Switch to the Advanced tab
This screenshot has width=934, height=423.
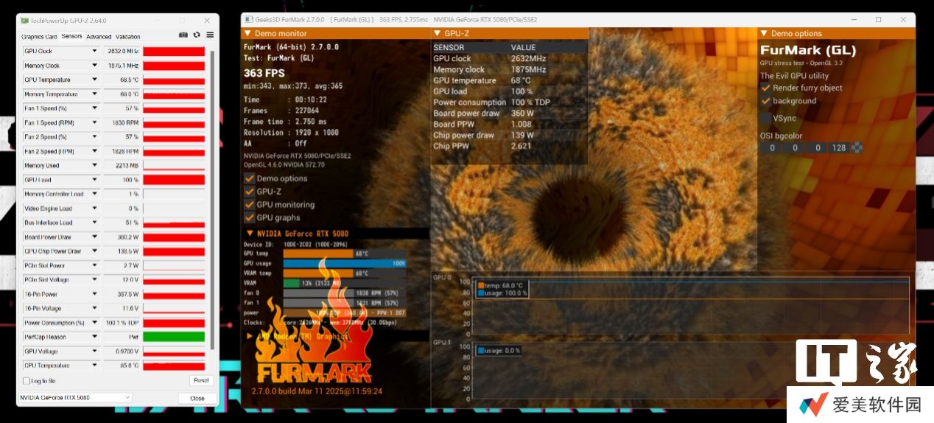coord(99,36)
